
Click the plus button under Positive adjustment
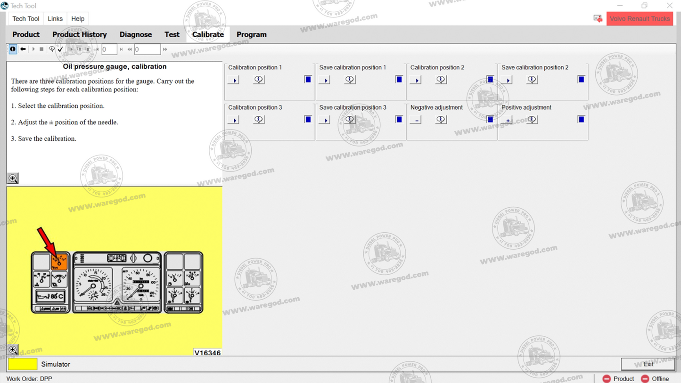point(507,120)
